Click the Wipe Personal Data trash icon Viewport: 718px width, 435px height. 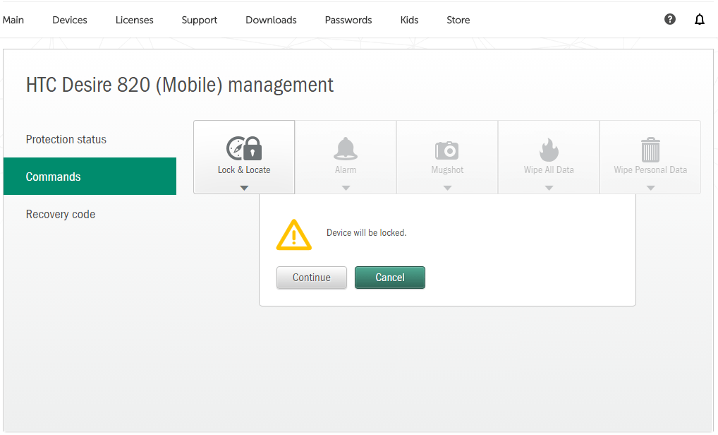pos(650,150)
